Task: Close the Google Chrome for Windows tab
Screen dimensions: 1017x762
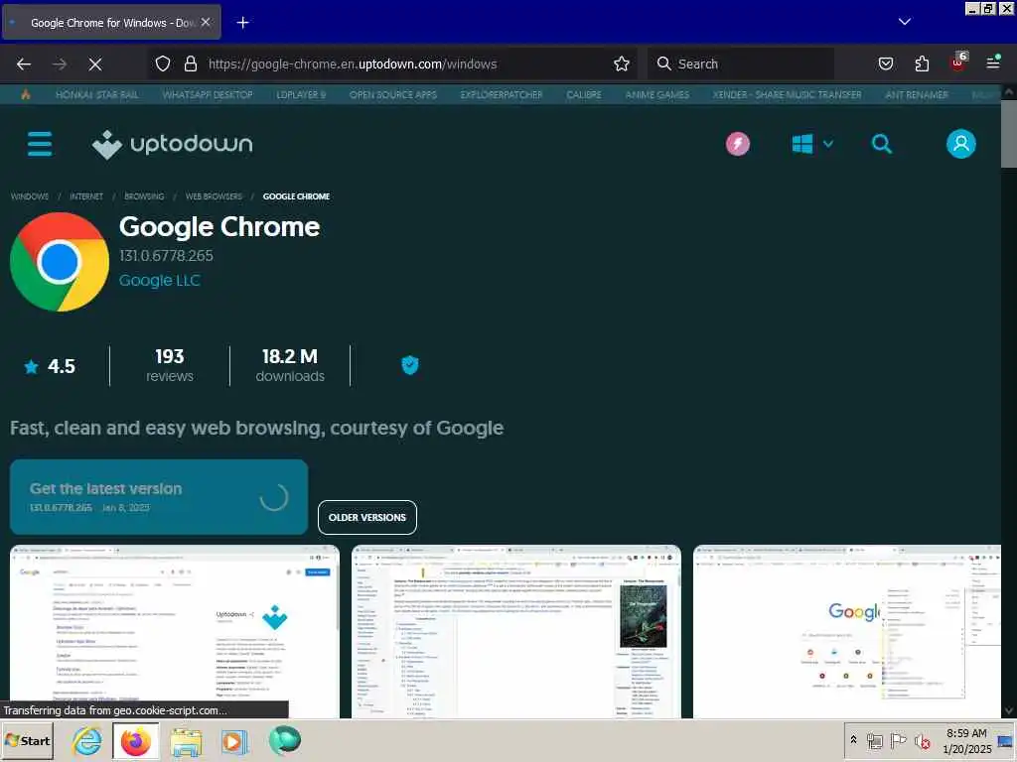Action: click(206, 22)
